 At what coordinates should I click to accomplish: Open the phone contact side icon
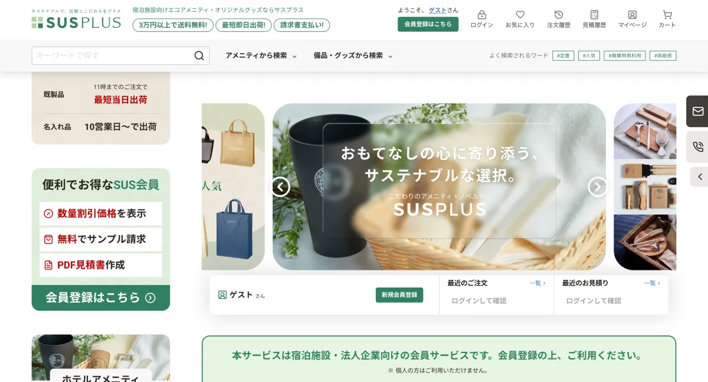(698, 147)
